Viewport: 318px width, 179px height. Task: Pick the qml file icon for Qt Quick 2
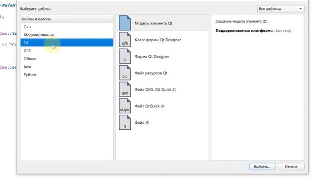[125, 89]
